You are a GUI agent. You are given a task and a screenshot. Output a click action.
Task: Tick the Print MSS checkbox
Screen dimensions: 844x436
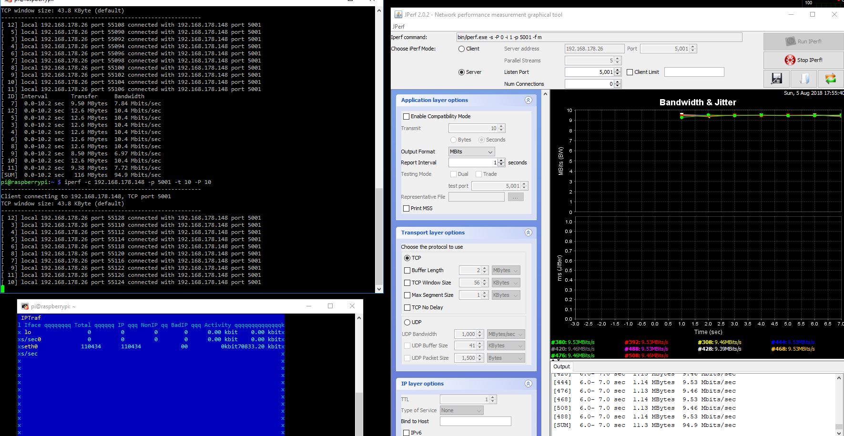[x=406, y=208]
